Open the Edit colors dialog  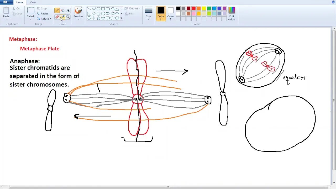232,14
